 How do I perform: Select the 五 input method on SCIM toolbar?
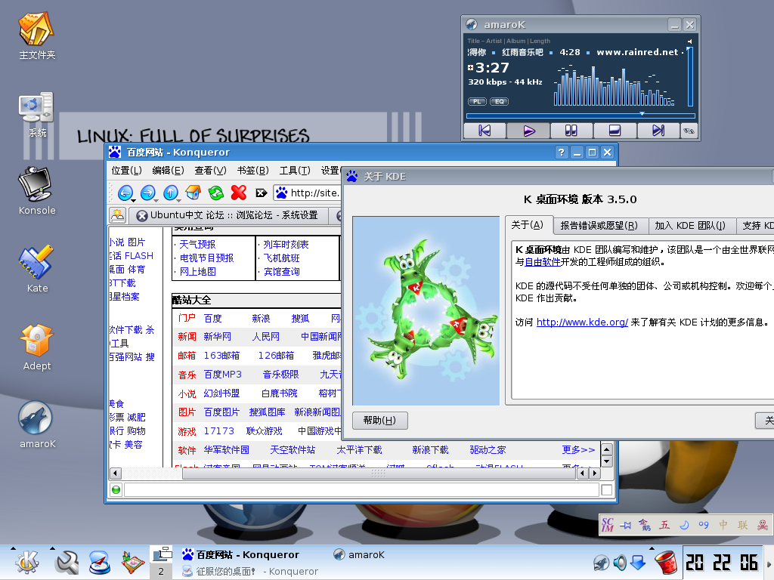click(664, 526)
